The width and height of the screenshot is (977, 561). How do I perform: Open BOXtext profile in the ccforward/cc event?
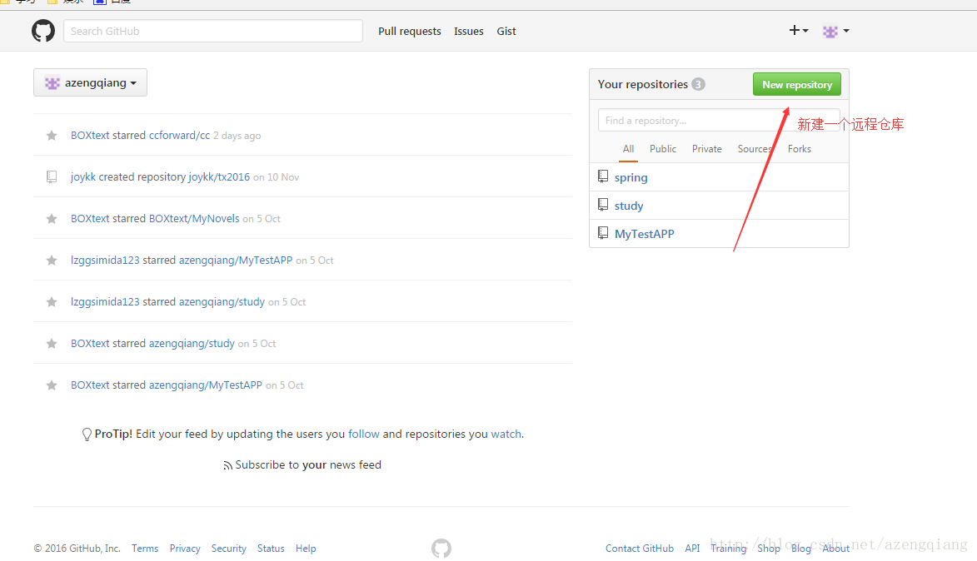click(90, 135)
